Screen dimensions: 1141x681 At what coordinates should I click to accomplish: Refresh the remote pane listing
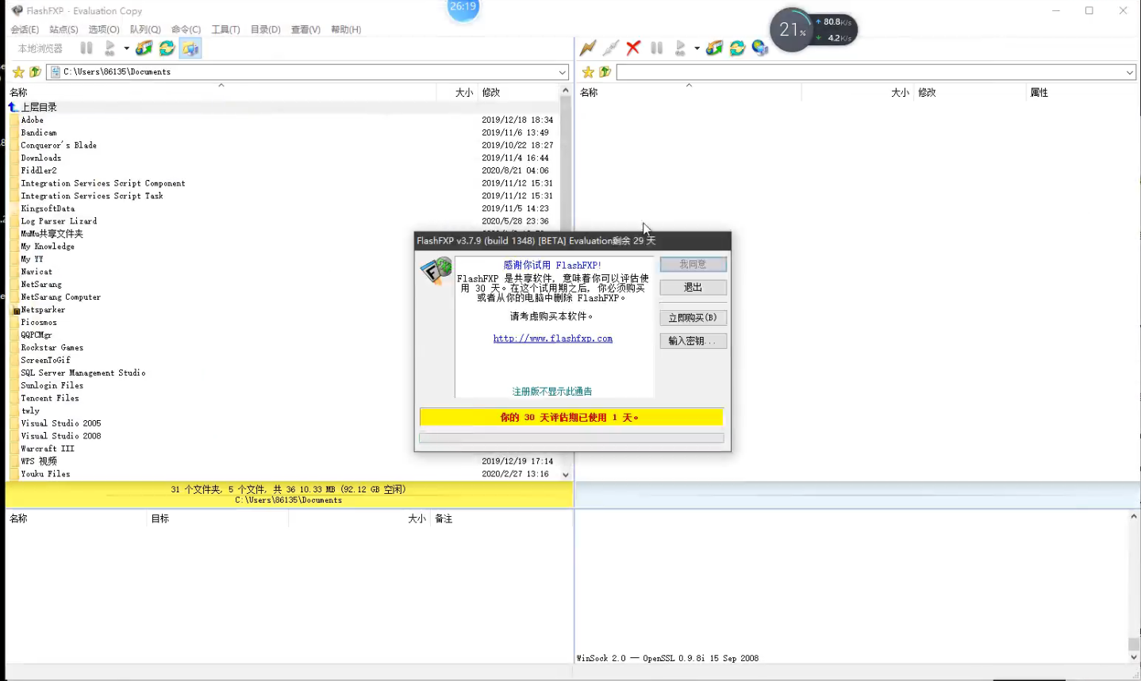737,48
